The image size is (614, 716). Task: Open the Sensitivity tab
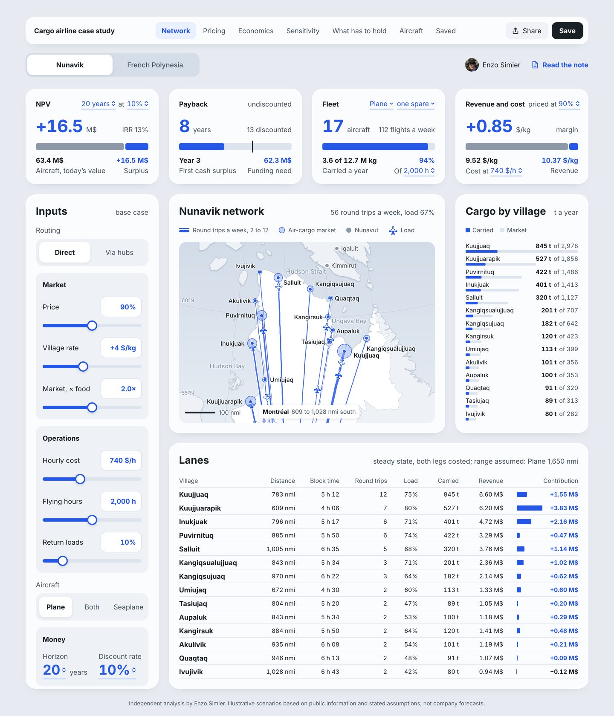303,31
